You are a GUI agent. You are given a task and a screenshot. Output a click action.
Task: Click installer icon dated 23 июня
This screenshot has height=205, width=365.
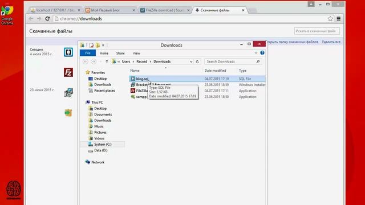[68, 92]
